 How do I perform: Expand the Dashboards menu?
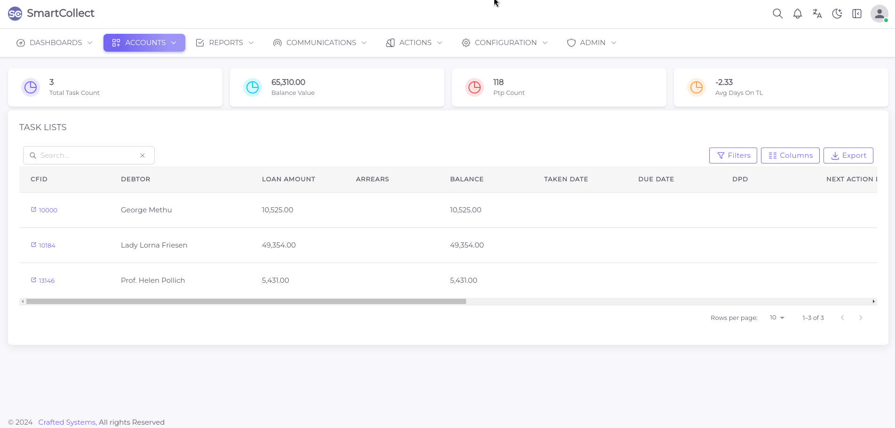(55, 43)
